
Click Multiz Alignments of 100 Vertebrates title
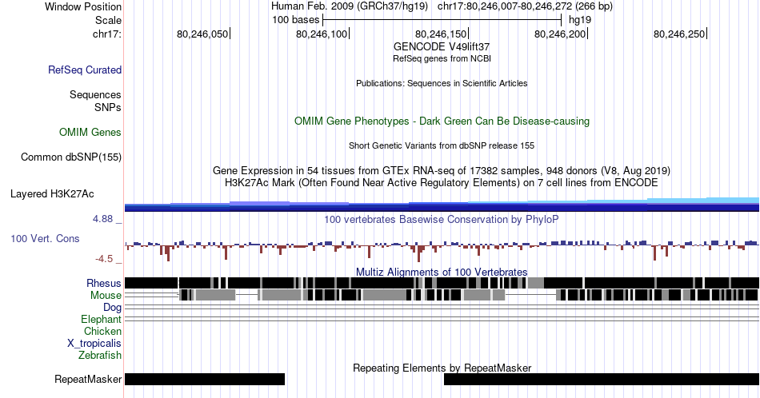click(442, 272)
